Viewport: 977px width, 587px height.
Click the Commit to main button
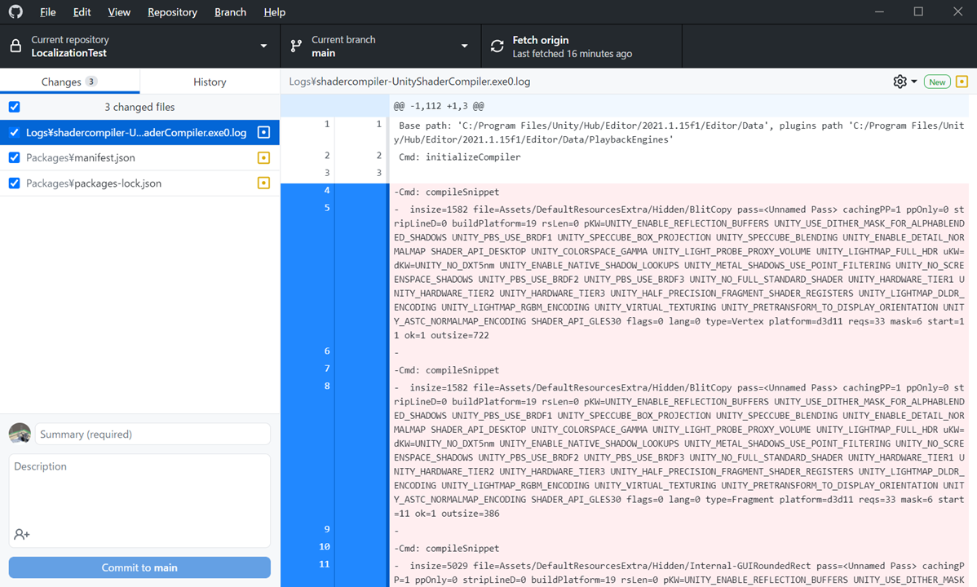pos(139,567)
